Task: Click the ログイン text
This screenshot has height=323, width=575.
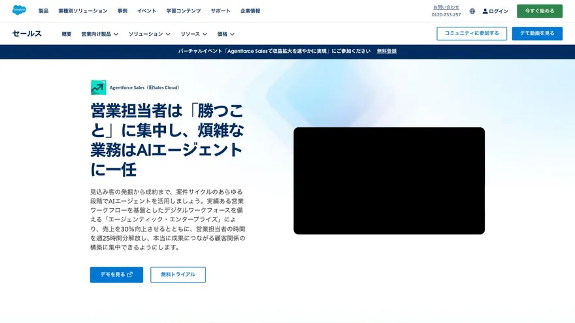Action: (499, 11)
